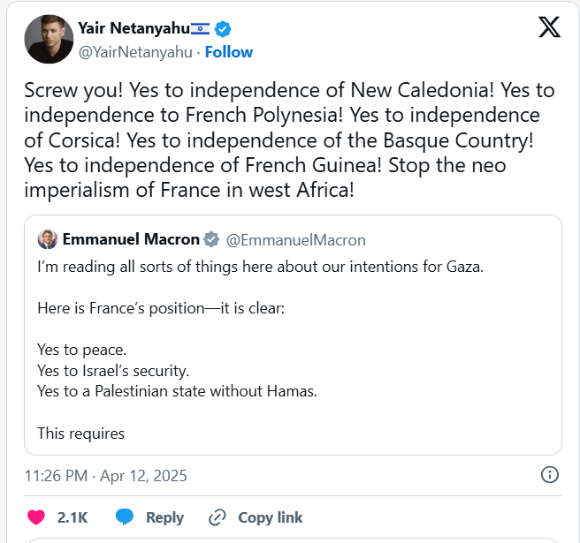Click Yair Netanyahu's blue verified badge
Image resolution: width=580 pixels, height=543 pixels.
tap(223, 29)
